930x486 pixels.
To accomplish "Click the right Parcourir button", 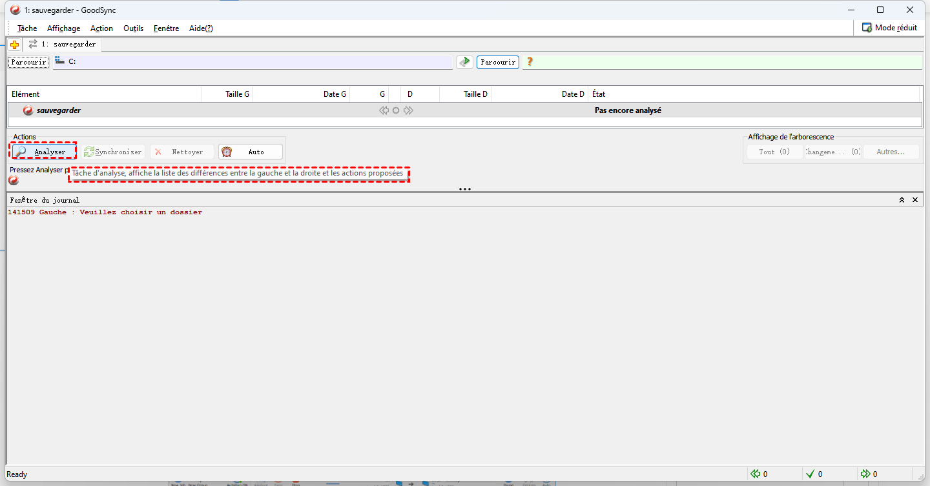I will coord(498,62).
